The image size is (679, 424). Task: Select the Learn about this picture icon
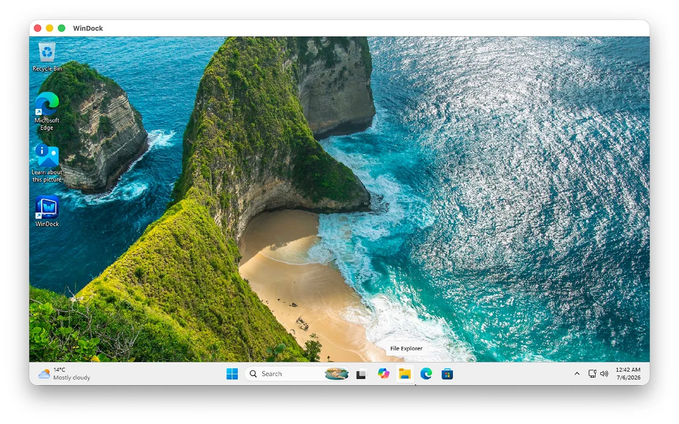click(47, 163)
